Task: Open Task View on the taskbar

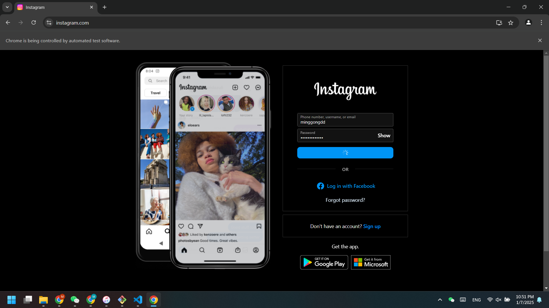Action: (28, 300)
